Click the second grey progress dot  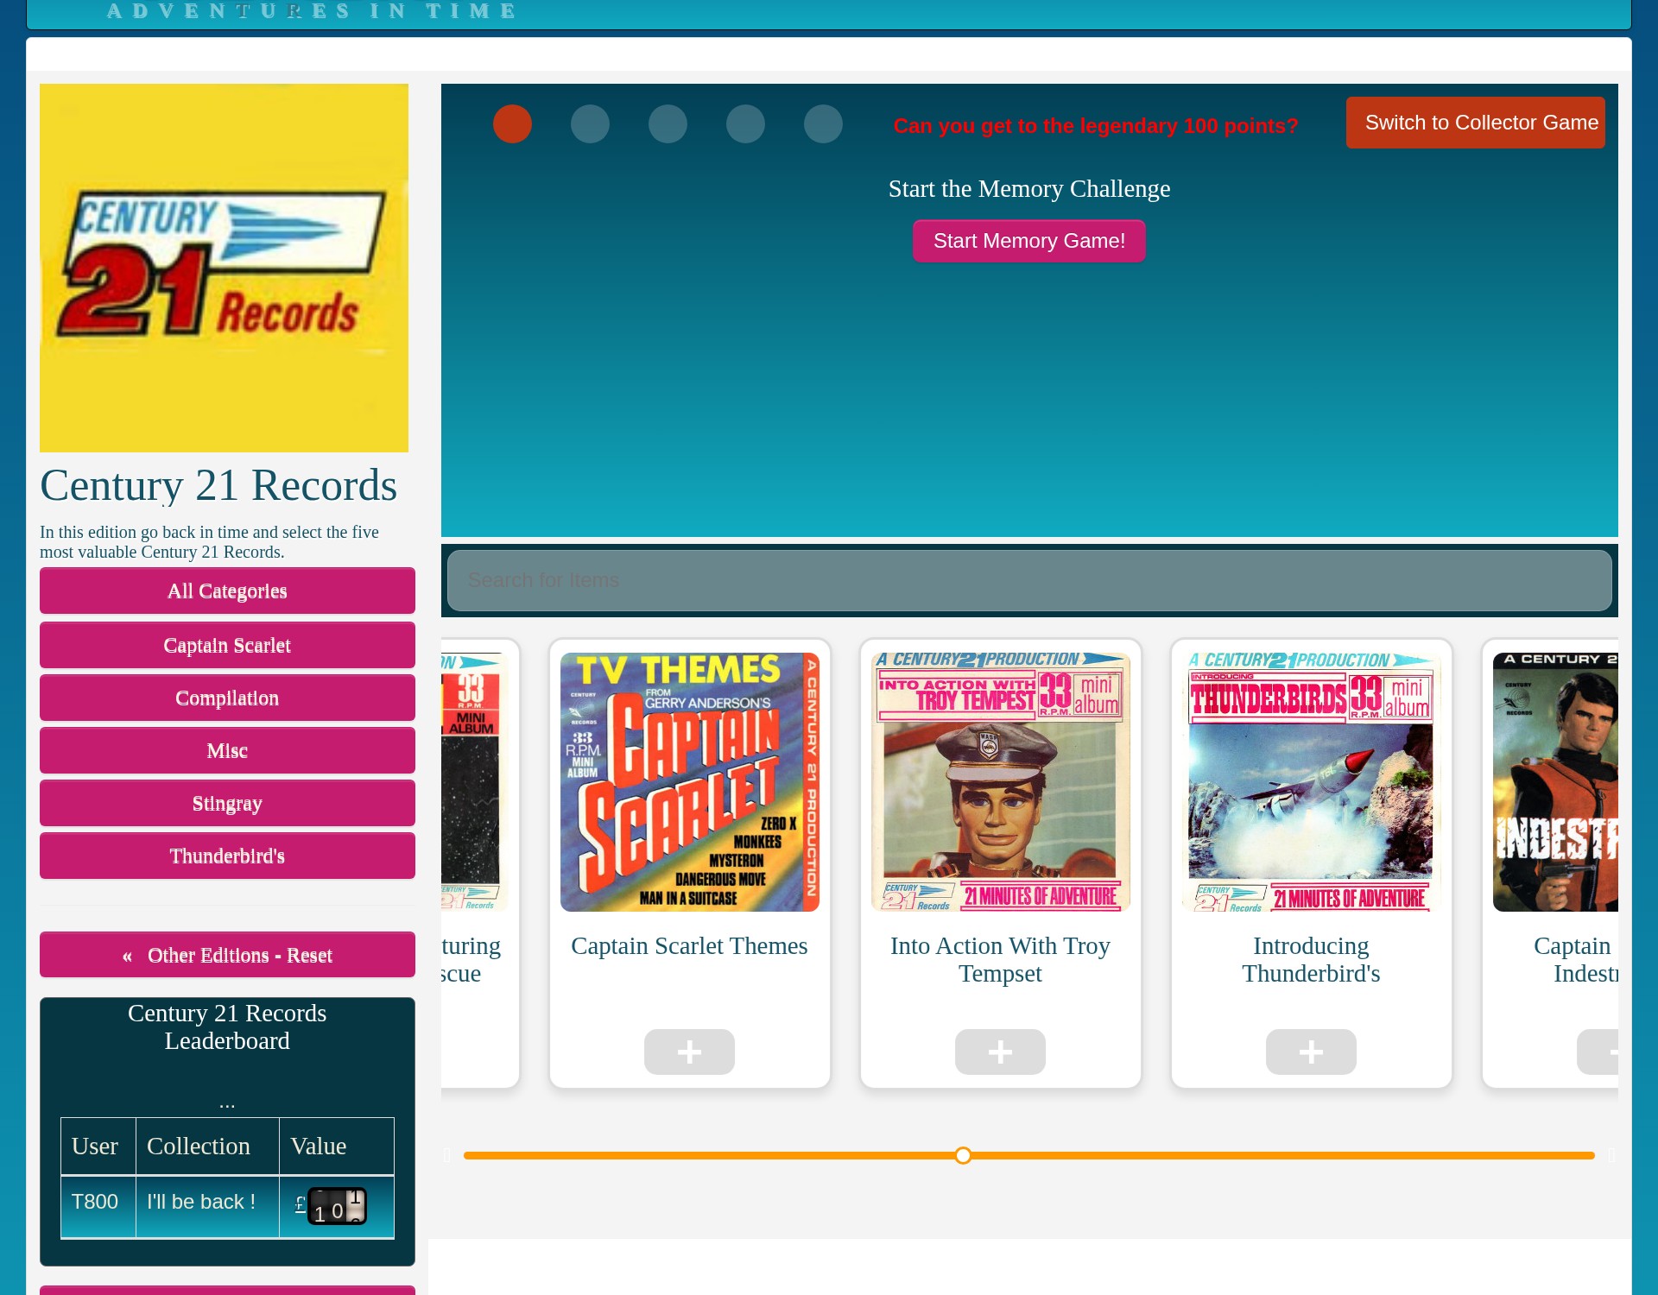coord(590,124)
